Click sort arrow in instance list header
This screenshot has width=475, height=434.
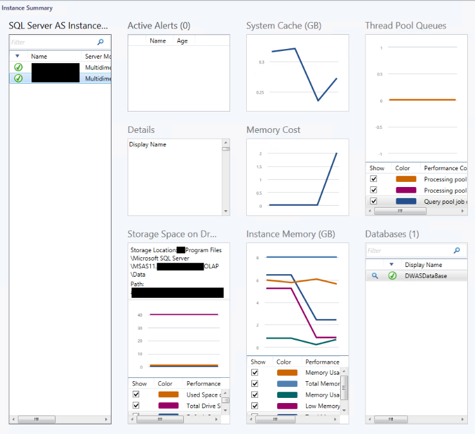17,57
